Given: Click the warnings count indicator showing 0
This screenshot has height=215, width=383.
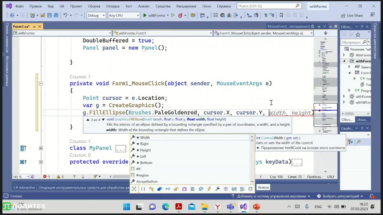Looking at the screenshot, I should point(60,176).
